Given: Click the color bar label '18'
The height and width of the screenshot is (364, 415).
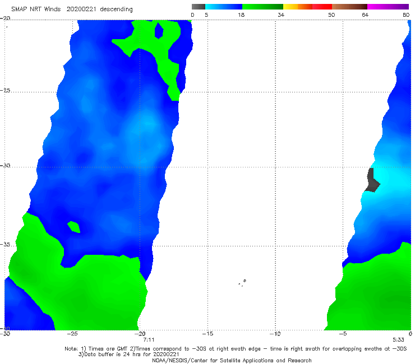Looking at the screenshot, I should pos(241,15).
